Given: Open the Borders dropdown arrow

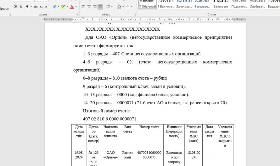Looking at the screenshot, I should (132, 7).
